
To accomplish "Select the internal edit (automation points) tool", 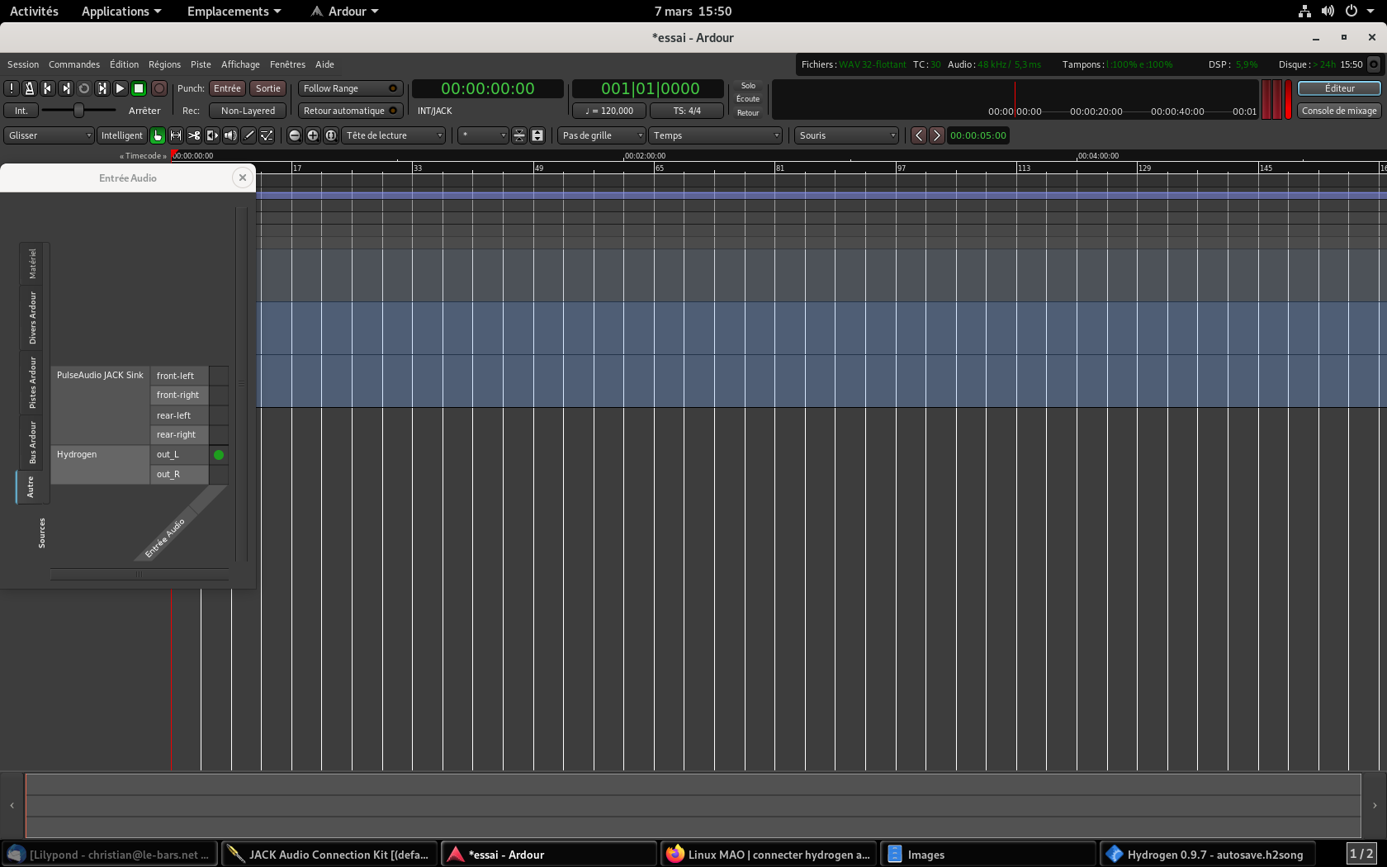I will pyautogui.click(x=267, y=135).
